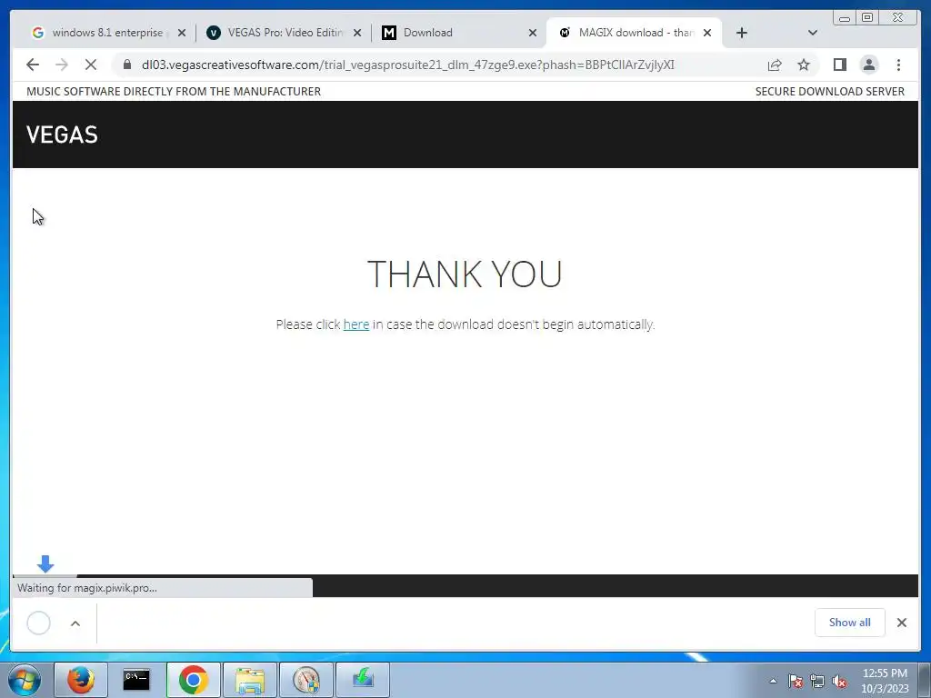
Task: Open the green arrow installer taskbar icon
Action: coord(363,680)
